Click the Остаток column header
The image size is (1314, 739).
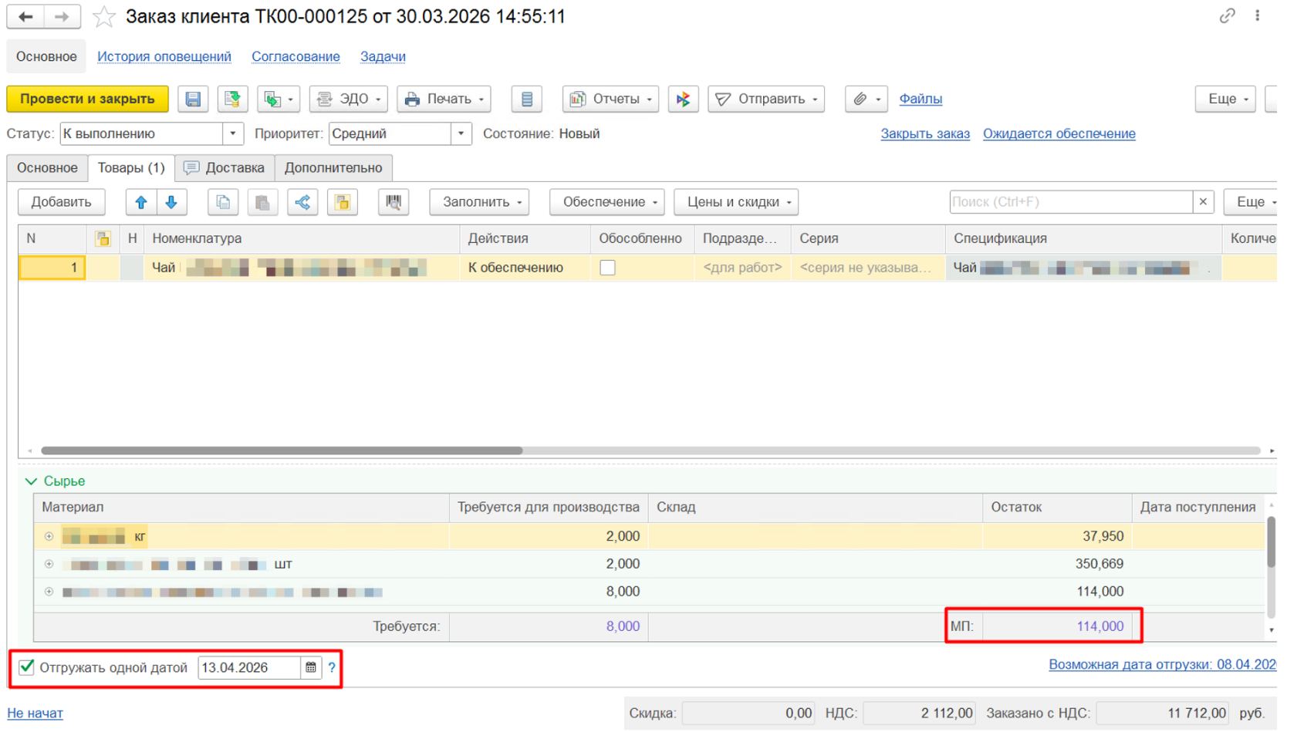pyautogui.click(x=1057, y=507)
